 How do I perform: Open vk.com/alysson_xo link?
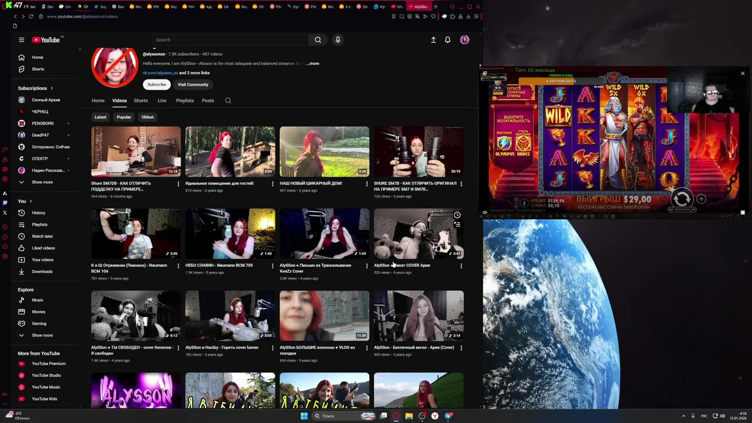[160, 73]
